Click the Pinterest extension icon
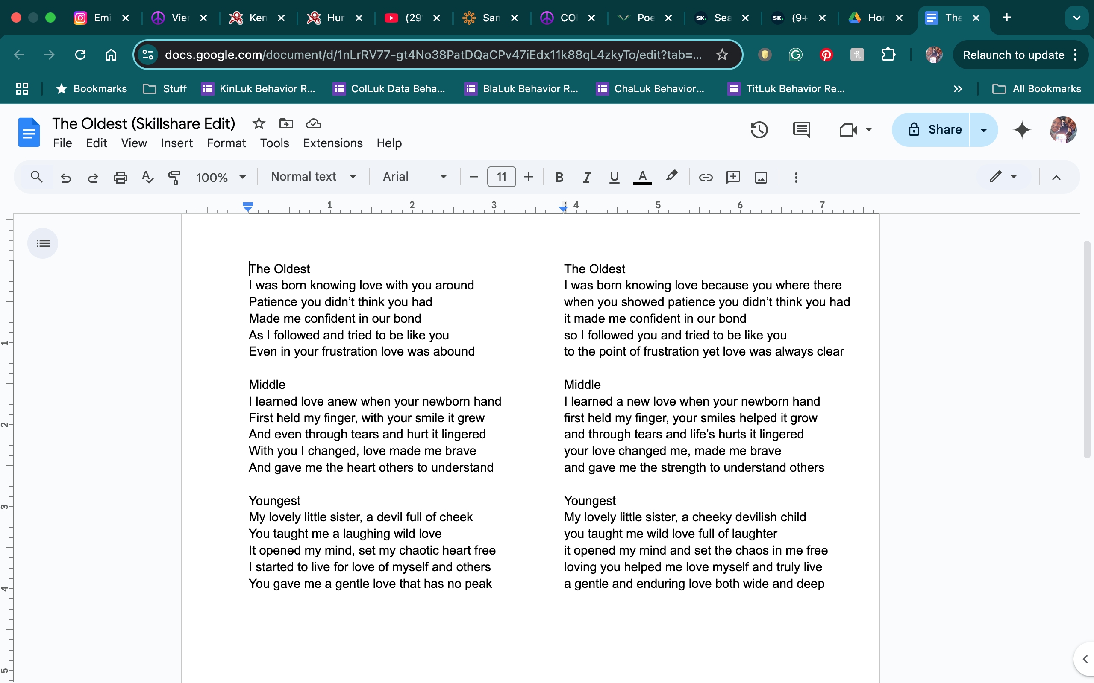Image resolution: width=1094 pixels, height=683 pixels. pos(826,55)
